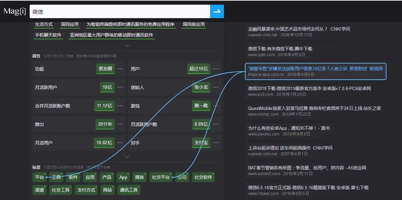
Task: Select the 国民应用 description tag
Action: (70, 25)
